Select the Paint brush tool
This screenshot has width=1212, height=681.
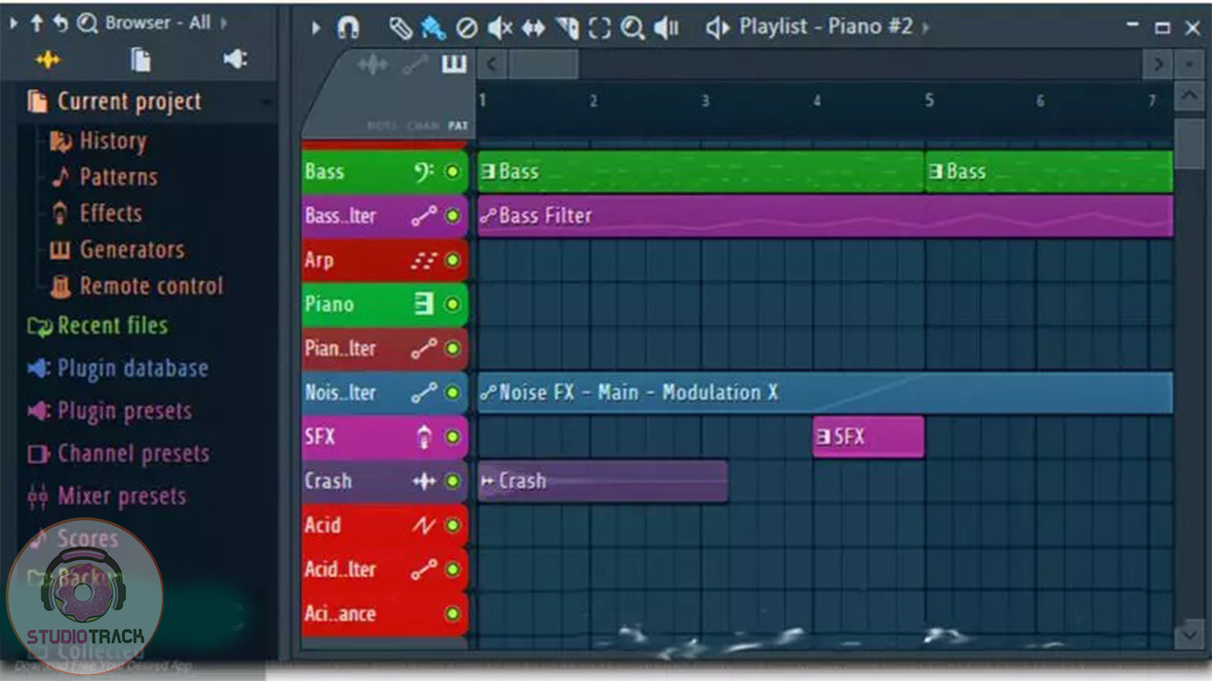point(434,27)
